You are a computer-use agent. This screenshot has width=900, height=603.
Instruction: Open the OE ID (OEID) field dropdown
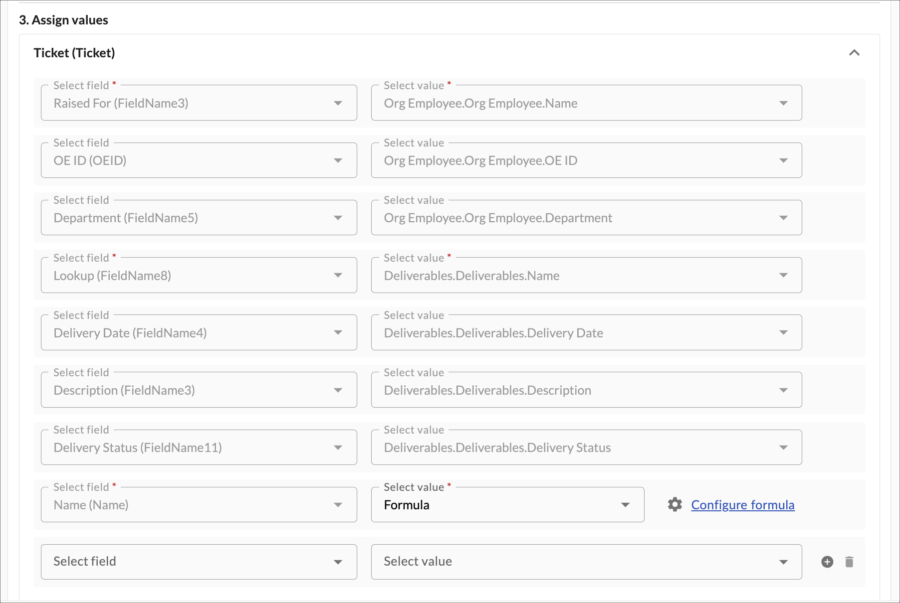pyautogui.click(x=199, y=160)
